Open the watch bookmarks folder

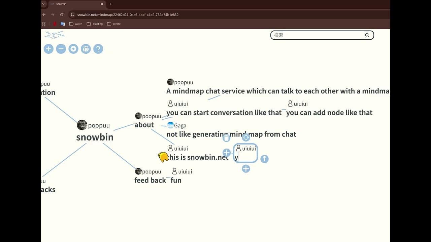[76, 24]
